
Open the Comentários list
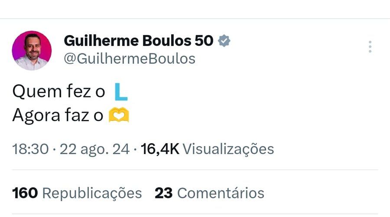(x=221, y=193)
